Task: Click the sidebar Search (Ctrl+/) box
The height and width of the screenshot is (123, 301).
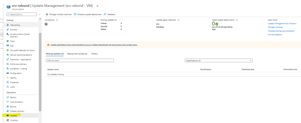Action: (x=21, y=14)
